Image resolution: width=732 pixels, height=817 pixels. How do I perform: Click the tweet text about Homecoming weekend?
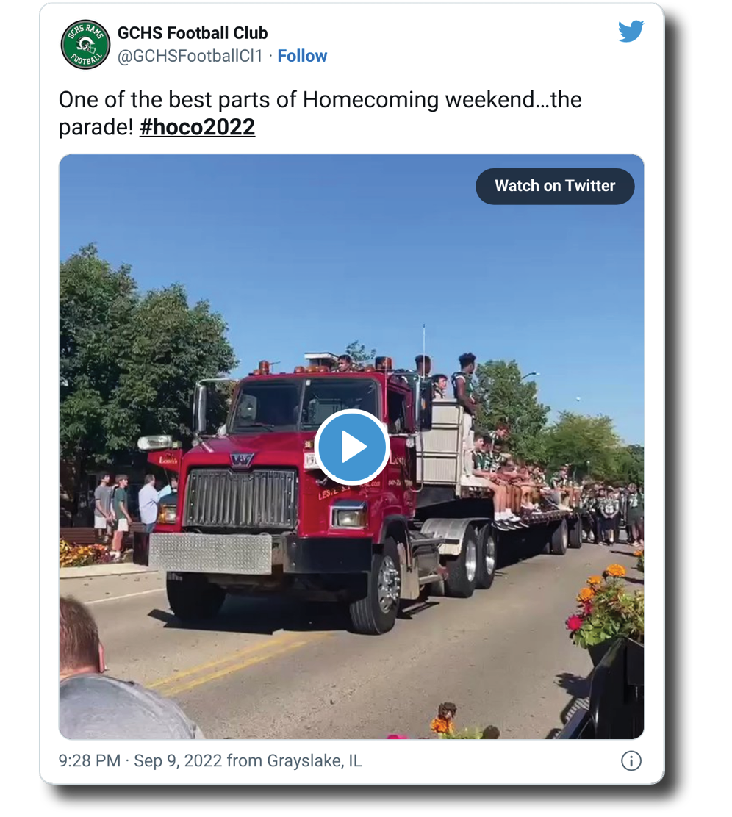point(320,113)
